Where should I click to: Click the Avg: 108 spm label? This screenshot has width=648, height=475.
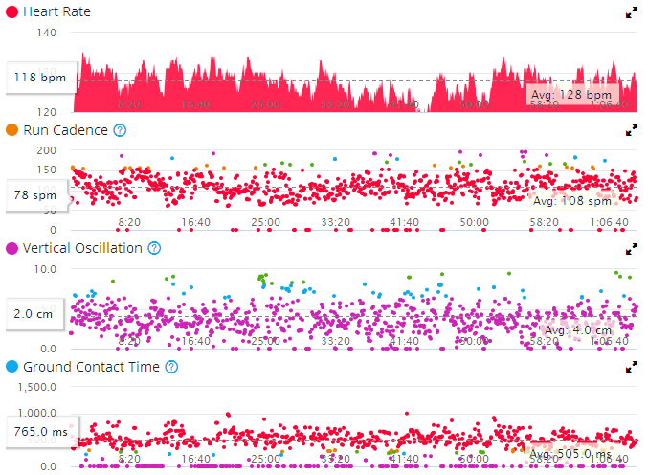click(x=572, y=201)
